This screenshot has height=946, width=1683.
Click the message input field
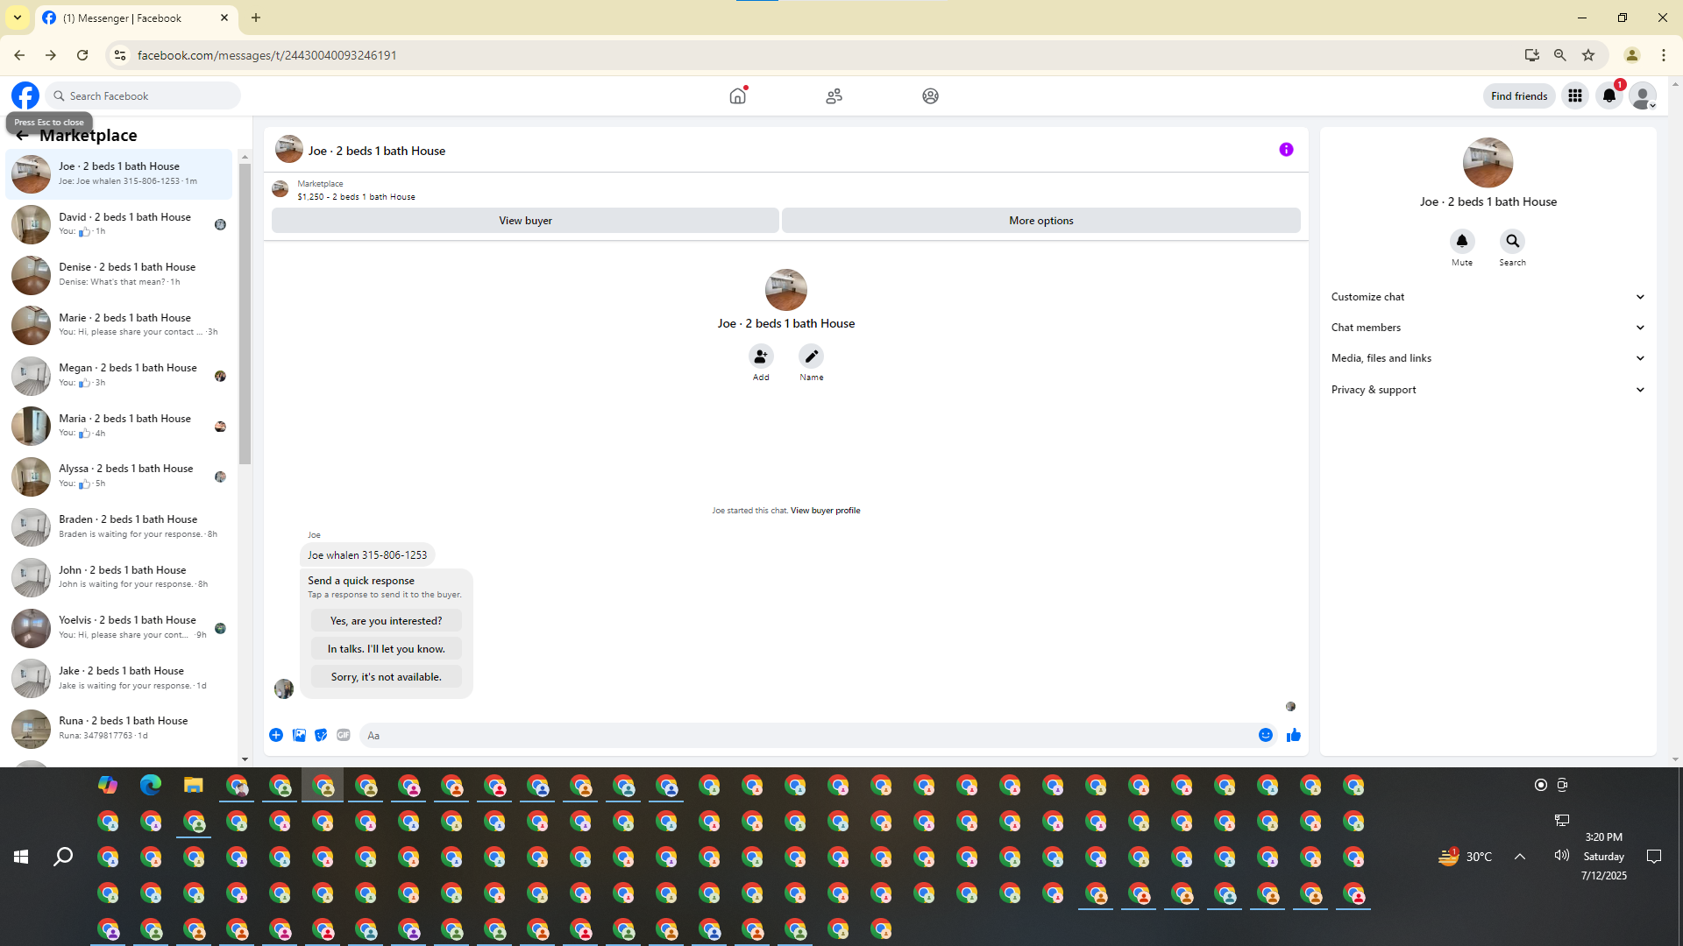(x=806, y=736)
